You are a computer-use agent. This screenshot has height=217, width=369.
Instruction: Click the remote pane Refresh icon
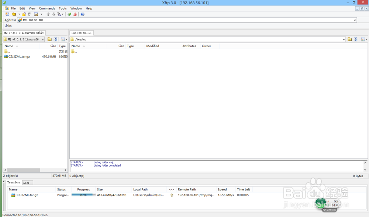click(x=356, y=39)
